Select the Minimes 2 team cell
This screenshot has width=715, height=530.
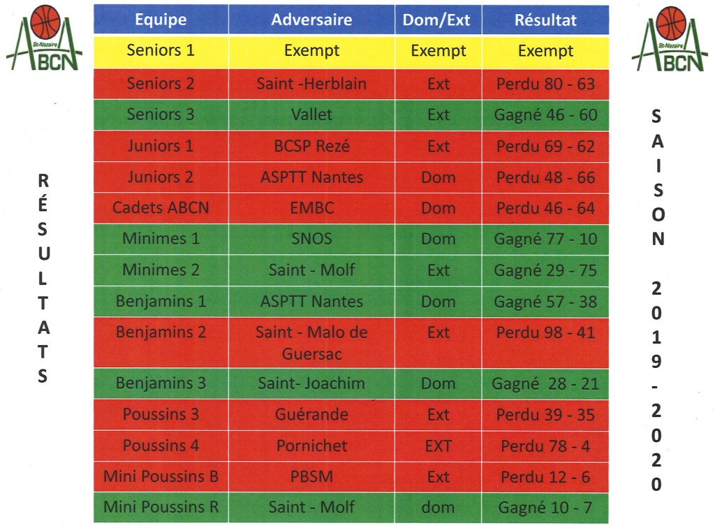pyautogui.click(x=161, y=270)
